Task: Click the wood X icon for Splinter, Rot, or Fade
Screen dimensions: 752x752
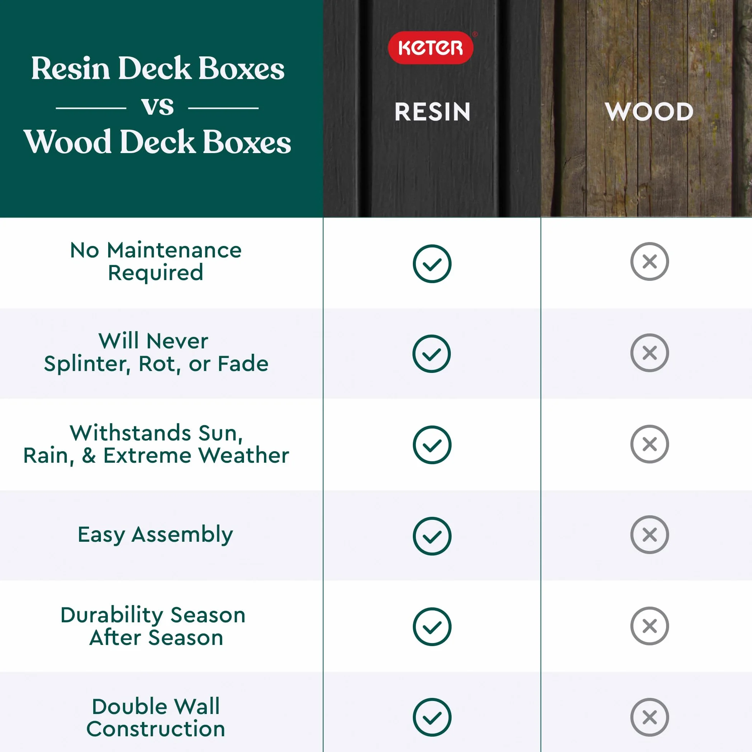Action: pos(650,353)
